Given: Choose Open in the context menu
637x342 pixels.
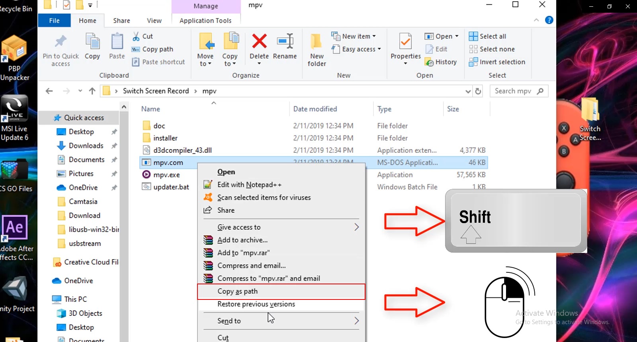Looking at the screenshot, I should (x=281, y=172).
